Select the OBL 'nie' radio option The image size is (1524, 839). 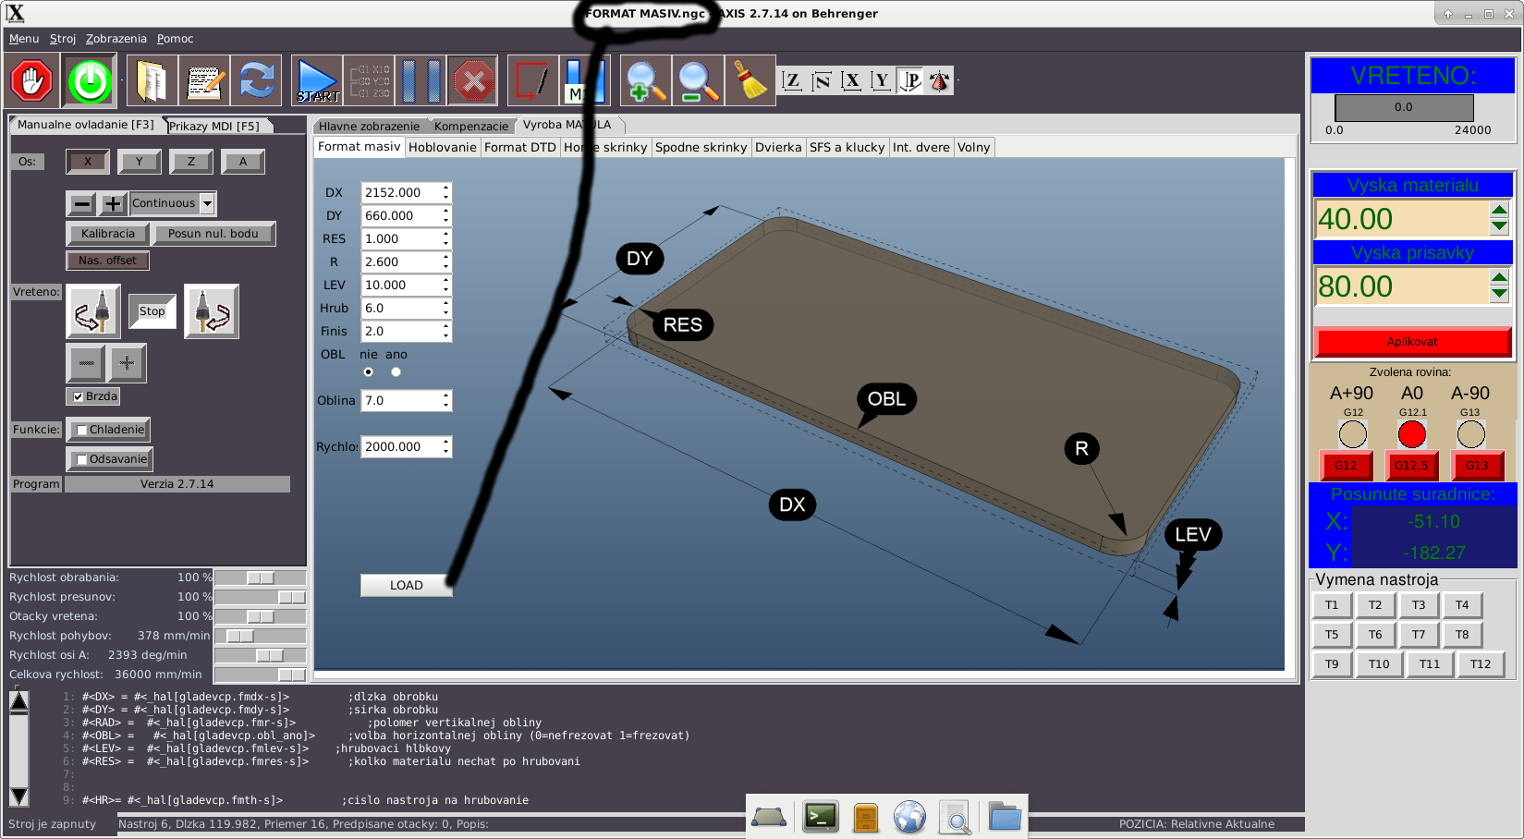click(369, 372)
